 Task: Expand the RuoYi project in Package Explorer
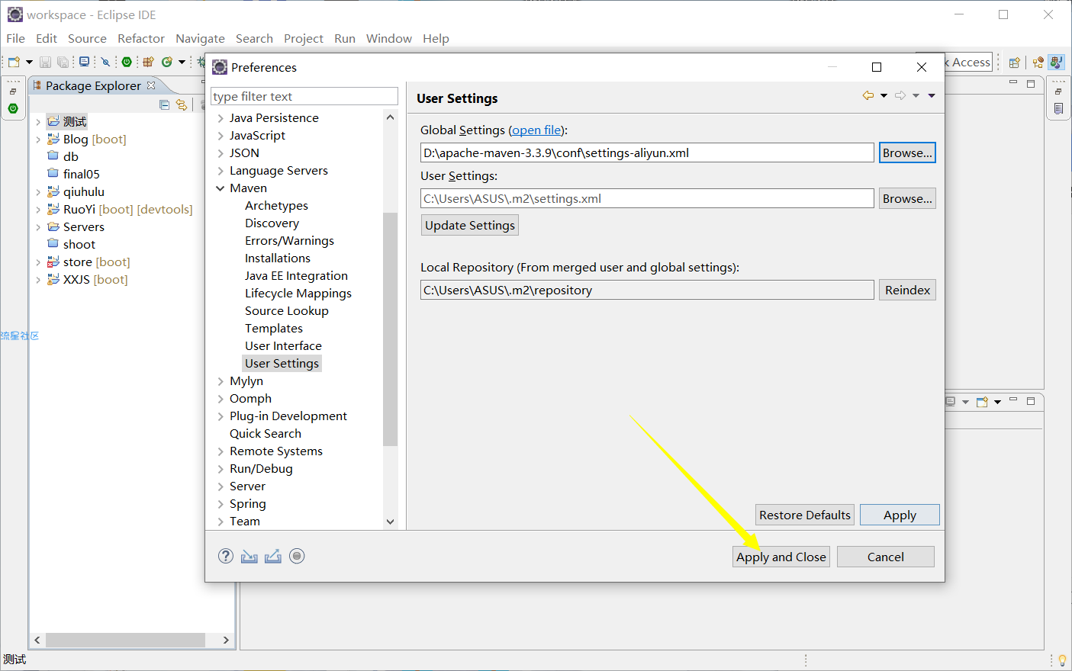pos(38,210)
